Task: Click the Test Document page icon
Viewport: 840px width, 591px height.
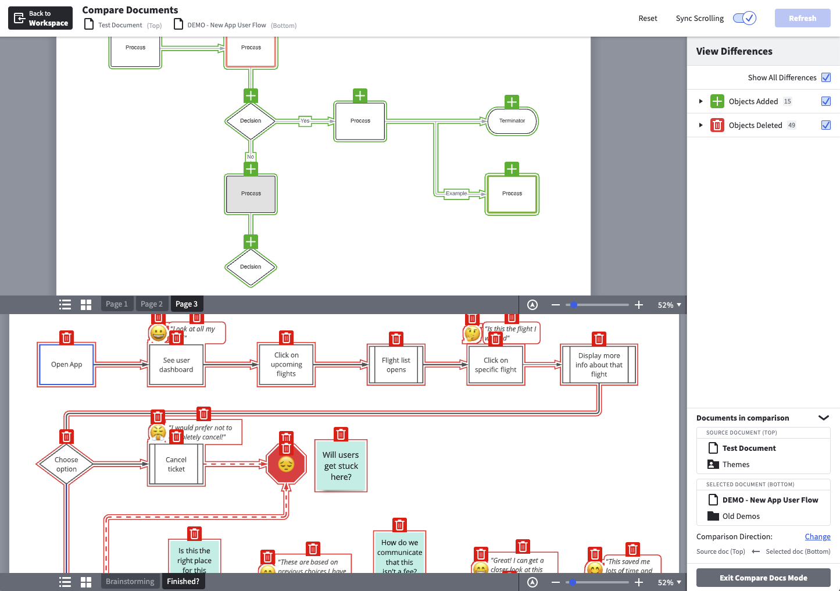Action: (713, 448)
